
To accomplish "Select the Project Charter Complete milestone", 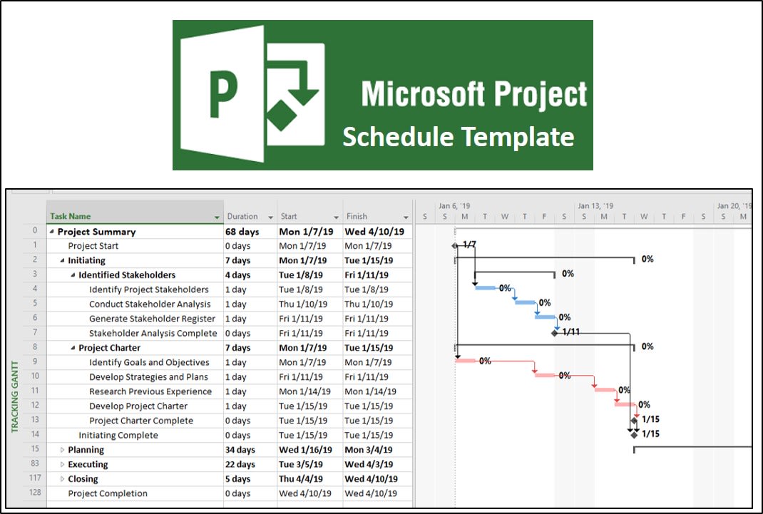I will (x=141, y=421).
